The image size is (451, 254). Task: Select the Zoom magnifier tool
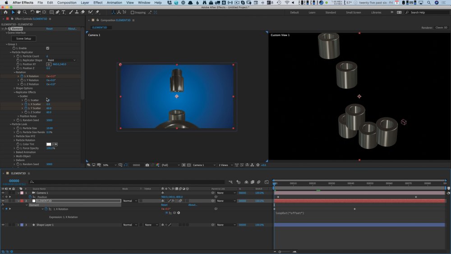(25, 12)
